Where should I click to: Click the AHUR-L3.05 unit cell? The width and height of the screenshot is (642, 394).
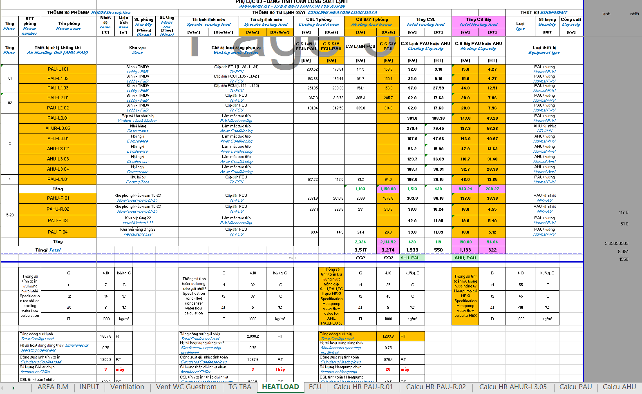(x=58, y=128)
